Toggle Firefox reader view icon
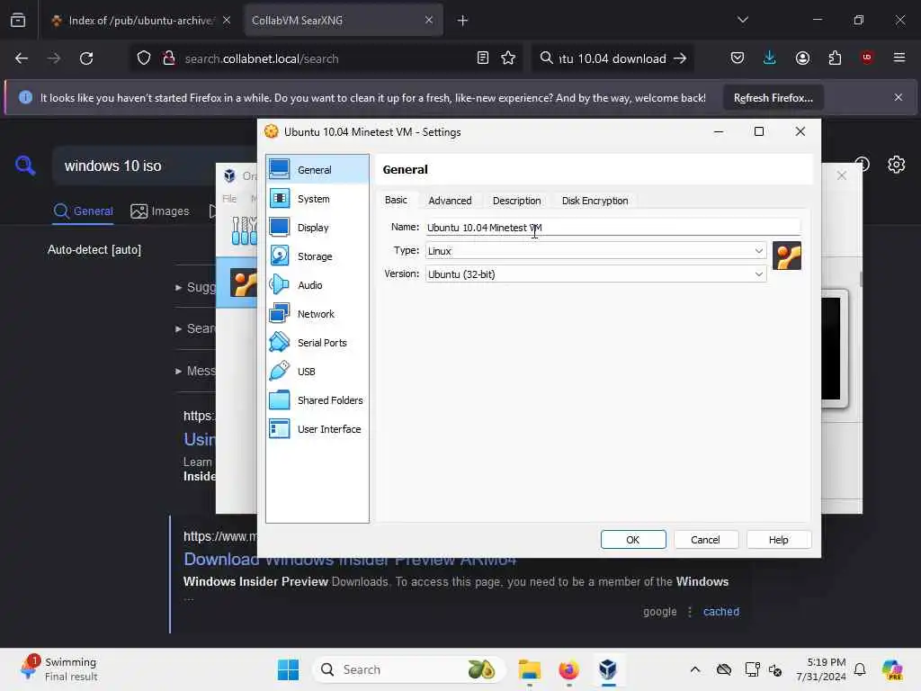Image resolution: width=921 pixels, height=691 pixels. [x=483, y=58]
